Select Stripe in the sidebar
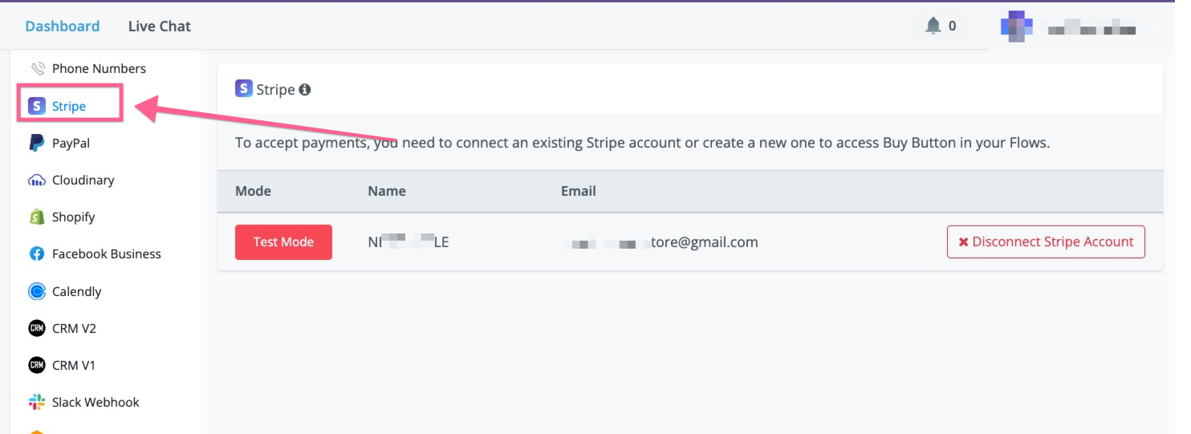The image size is (1191, 434). point(69,106)
